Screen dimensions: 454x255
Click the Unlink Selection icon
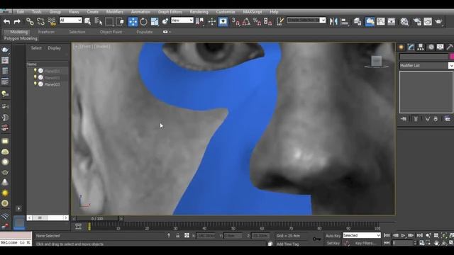coord(40,22)
